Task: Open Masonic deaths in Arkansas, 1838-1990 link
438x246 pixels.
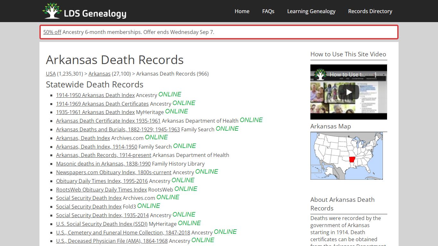Action: point(103,164)
